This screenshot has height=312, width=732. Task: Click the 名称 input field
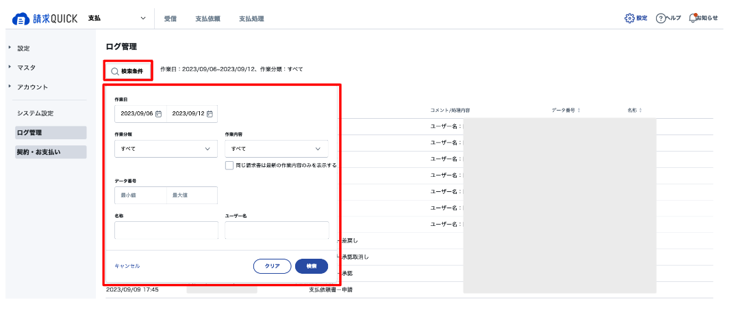(x=166, y=230)
